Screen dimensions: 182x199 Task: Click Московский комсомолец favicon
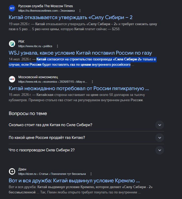tap(12, 79)
